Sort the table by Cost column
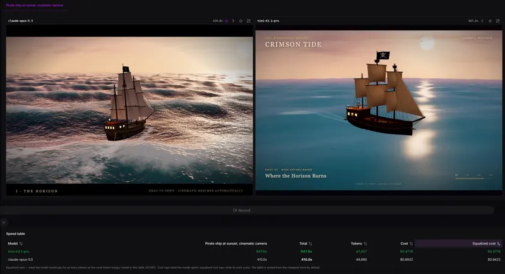Viewport: 505px width, 274px height. [407, 244]
